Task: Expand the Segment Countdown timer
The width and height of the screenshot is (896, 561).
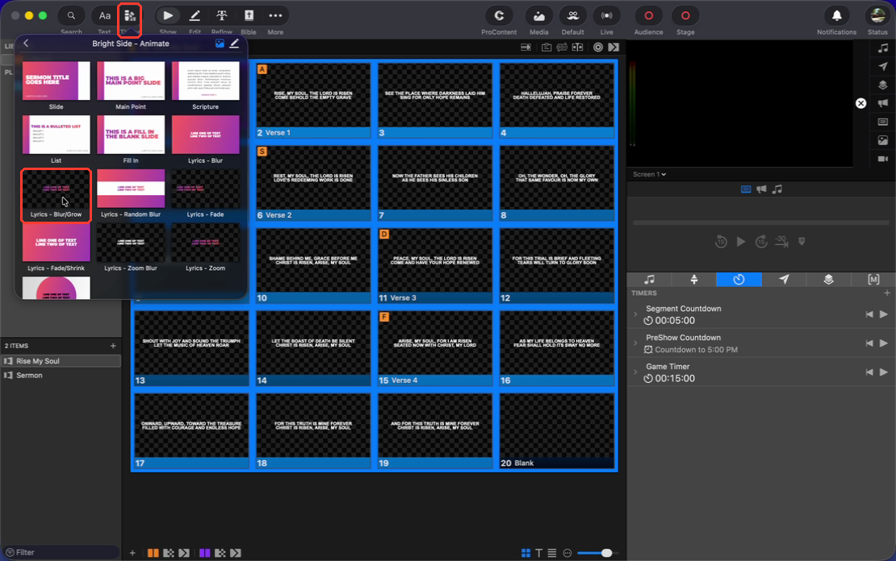Action: click(635, 314)
